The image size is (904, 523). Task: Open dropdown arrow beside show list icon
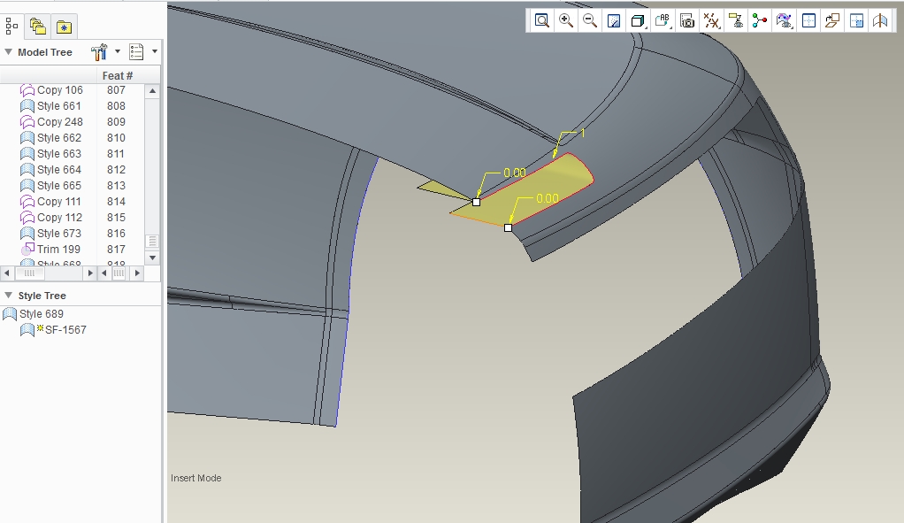pos(155,51)
